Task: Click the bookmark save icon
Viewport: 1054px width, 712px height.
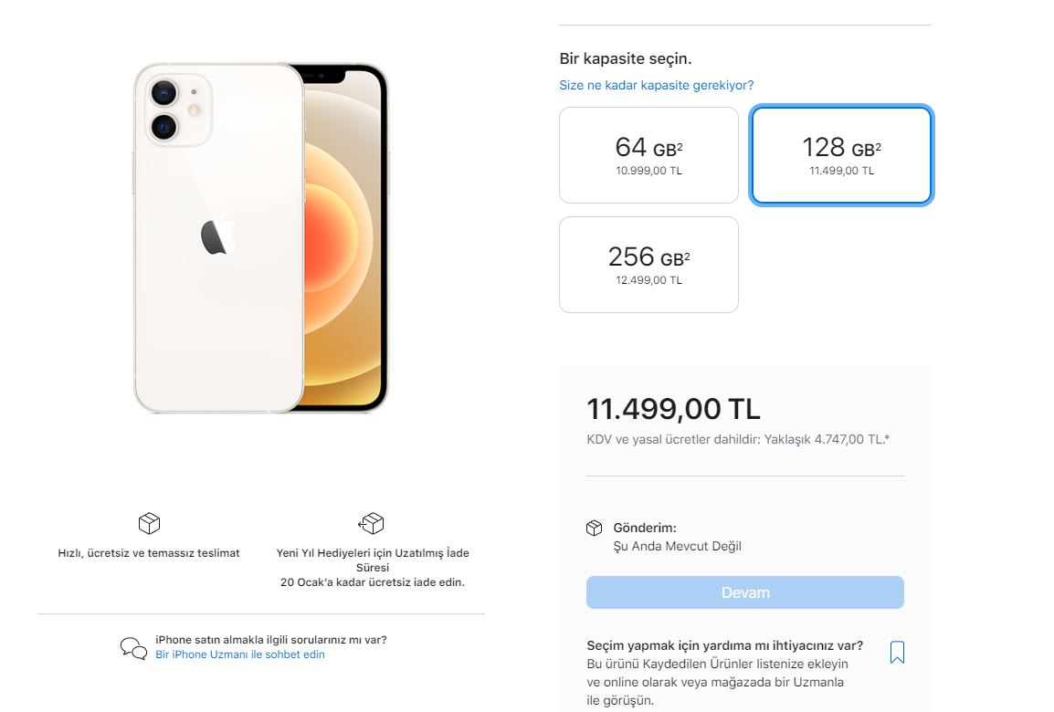Action: pyautogui.click(x=897, y=652)
